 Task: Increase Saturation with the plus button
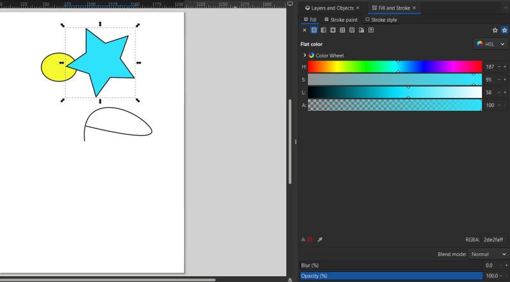[x=505, y=80]
